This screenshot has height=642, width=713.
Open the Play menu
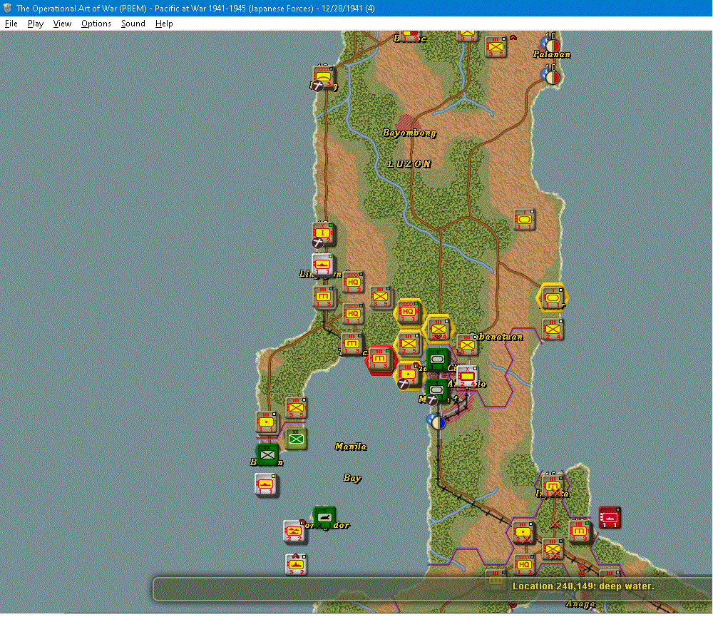[36, 24]
